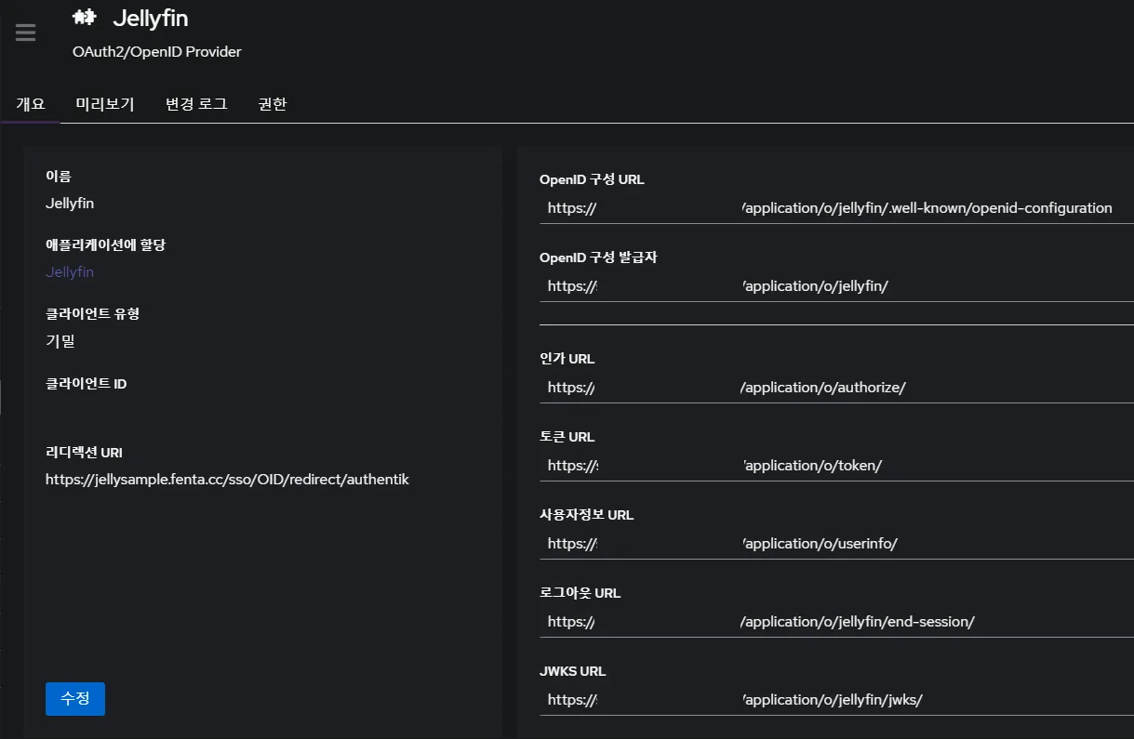Select the JWKS URL field
Screen dimensions: 1134x739
(831, 699)
